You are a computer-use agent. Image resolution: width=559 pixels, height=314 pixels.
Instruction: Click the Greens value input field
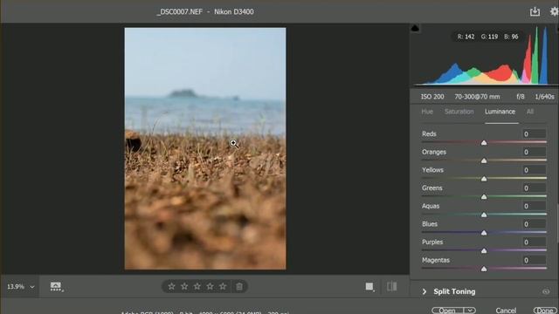(x=534, y=188)
